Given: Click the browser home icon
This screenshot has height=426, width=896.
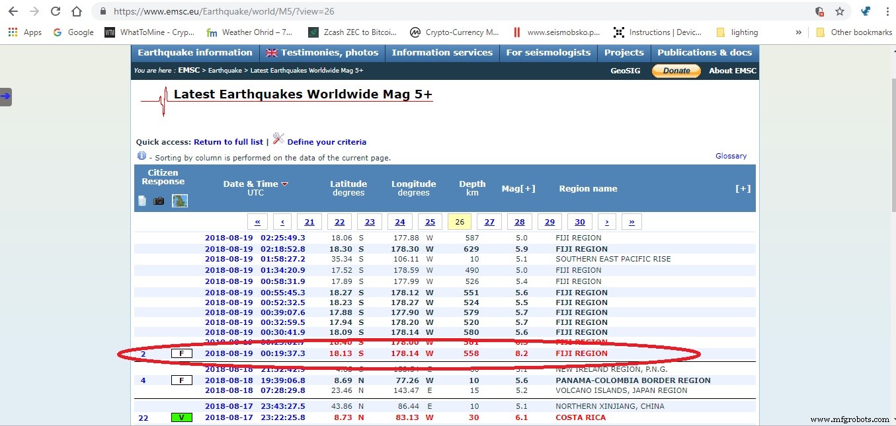Looking at the screenshot, I should click(77, 11).
